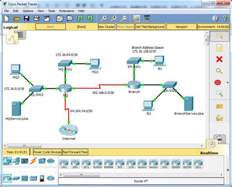Screen dimensions: 232x187
Task: Choose the Inspect magnifier tool
Action: coord(219,71)
